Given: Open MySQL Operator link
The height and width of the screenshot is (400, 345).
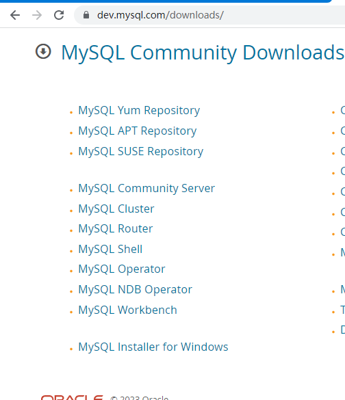Looking at the screenshot, I should (x=122, y=269).
